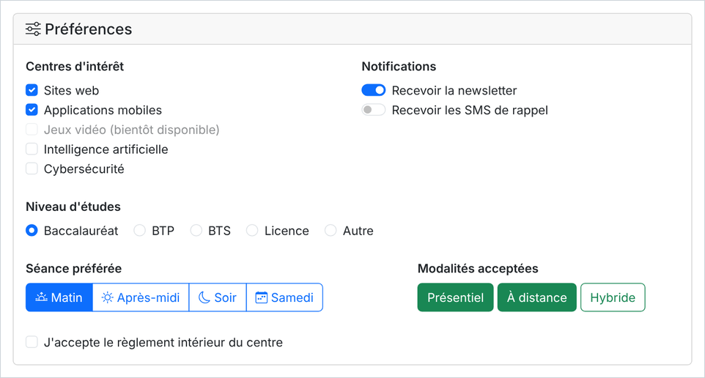This screenshot has height=378, width=705.
Task: Select the Soir session button
Action: pos(218,297)
